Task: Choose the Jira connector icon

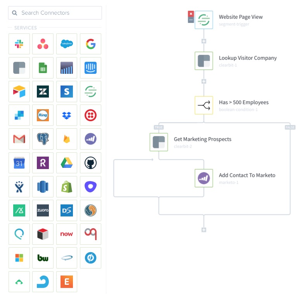Action: 19,187
